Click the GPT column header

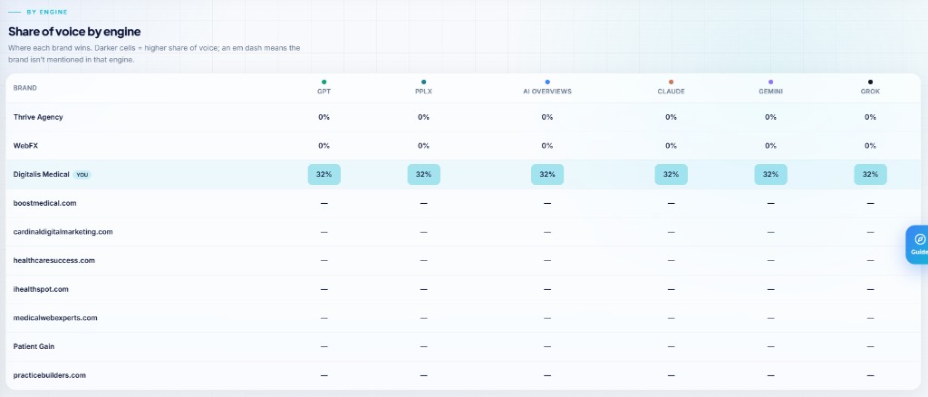click(324, 92)
